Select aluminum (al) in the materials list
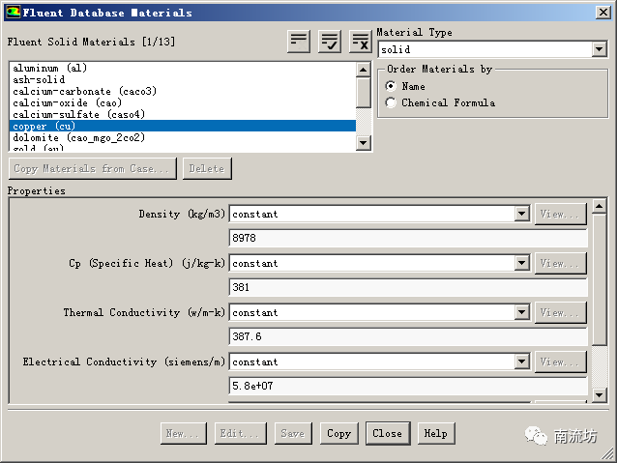This screenshot has height=463, width=617. point(183,68)
